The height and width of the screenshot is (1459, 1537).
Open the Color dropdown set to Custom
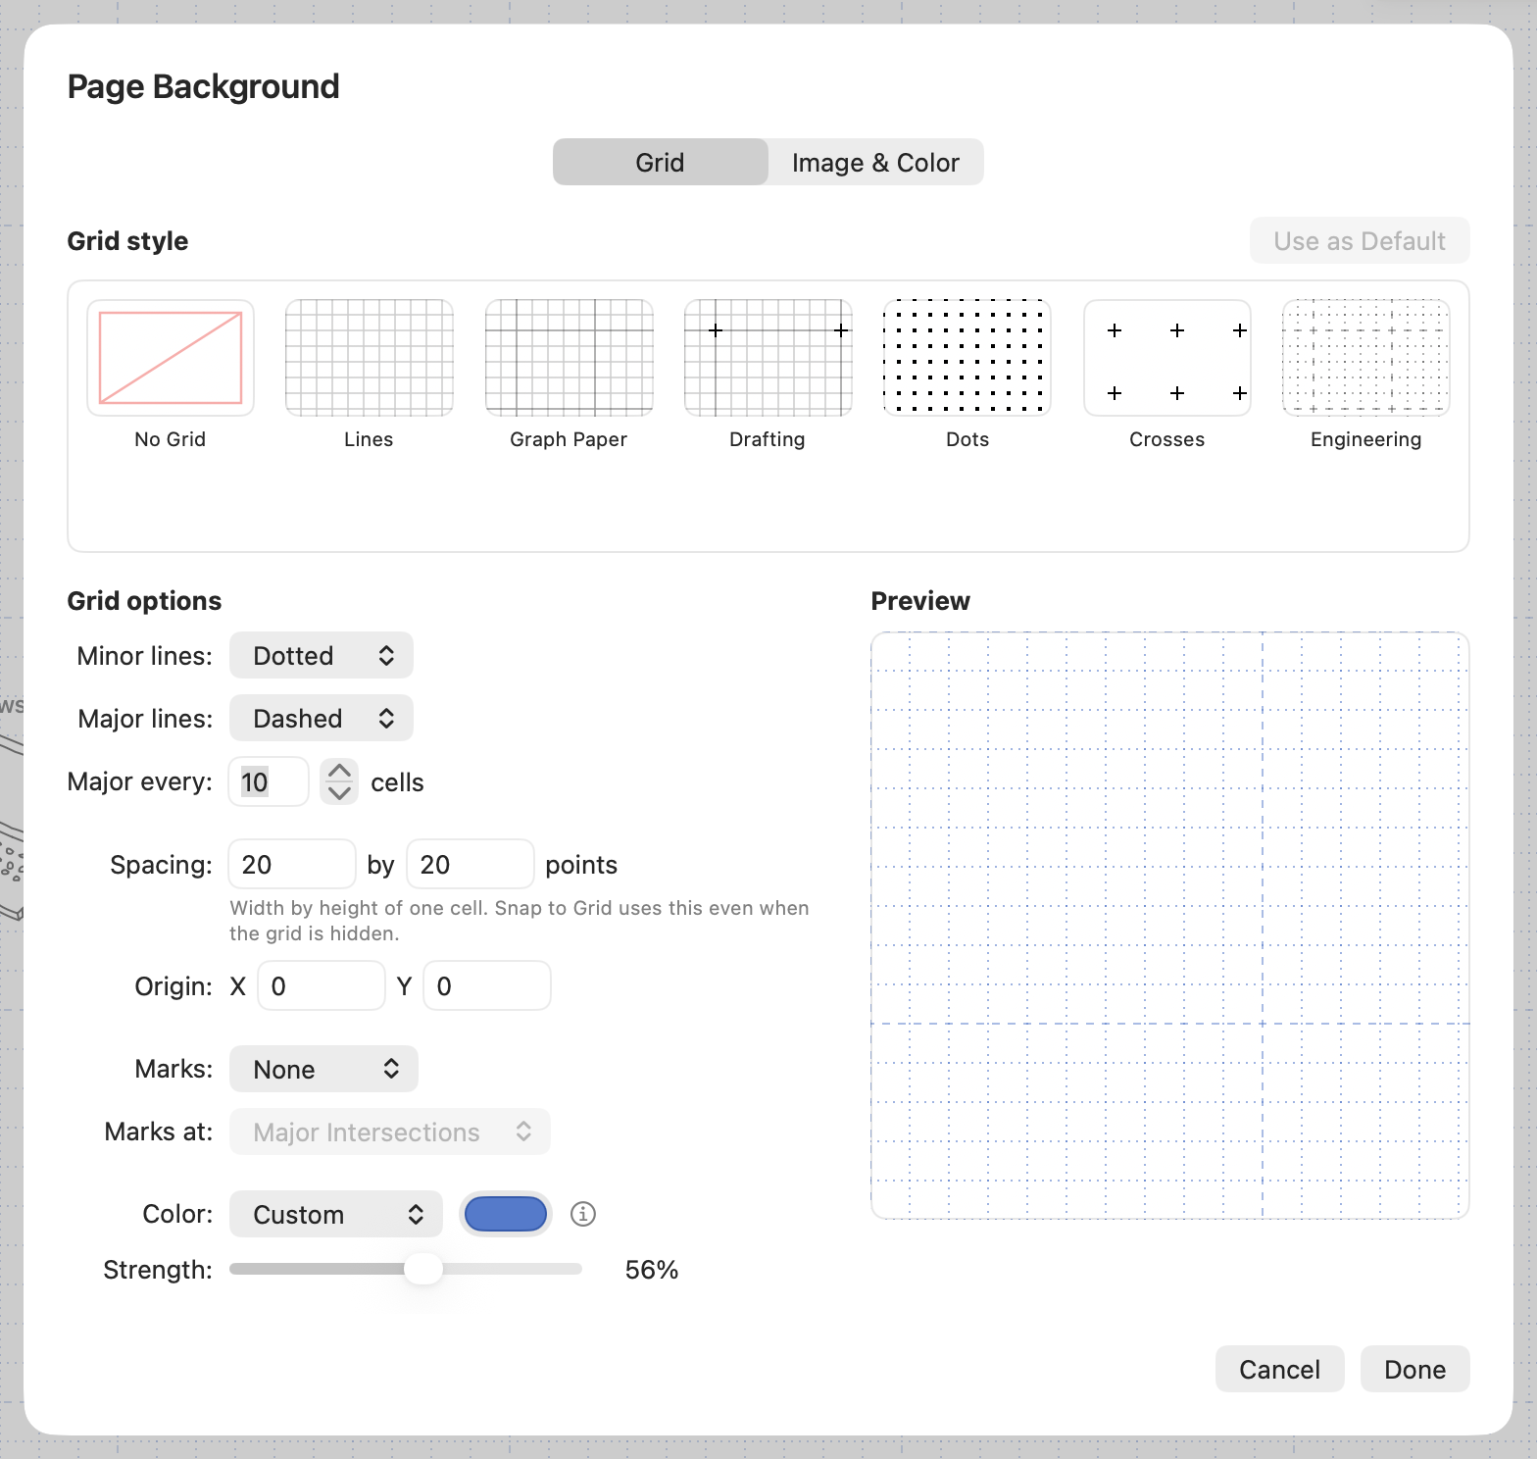336,1214
